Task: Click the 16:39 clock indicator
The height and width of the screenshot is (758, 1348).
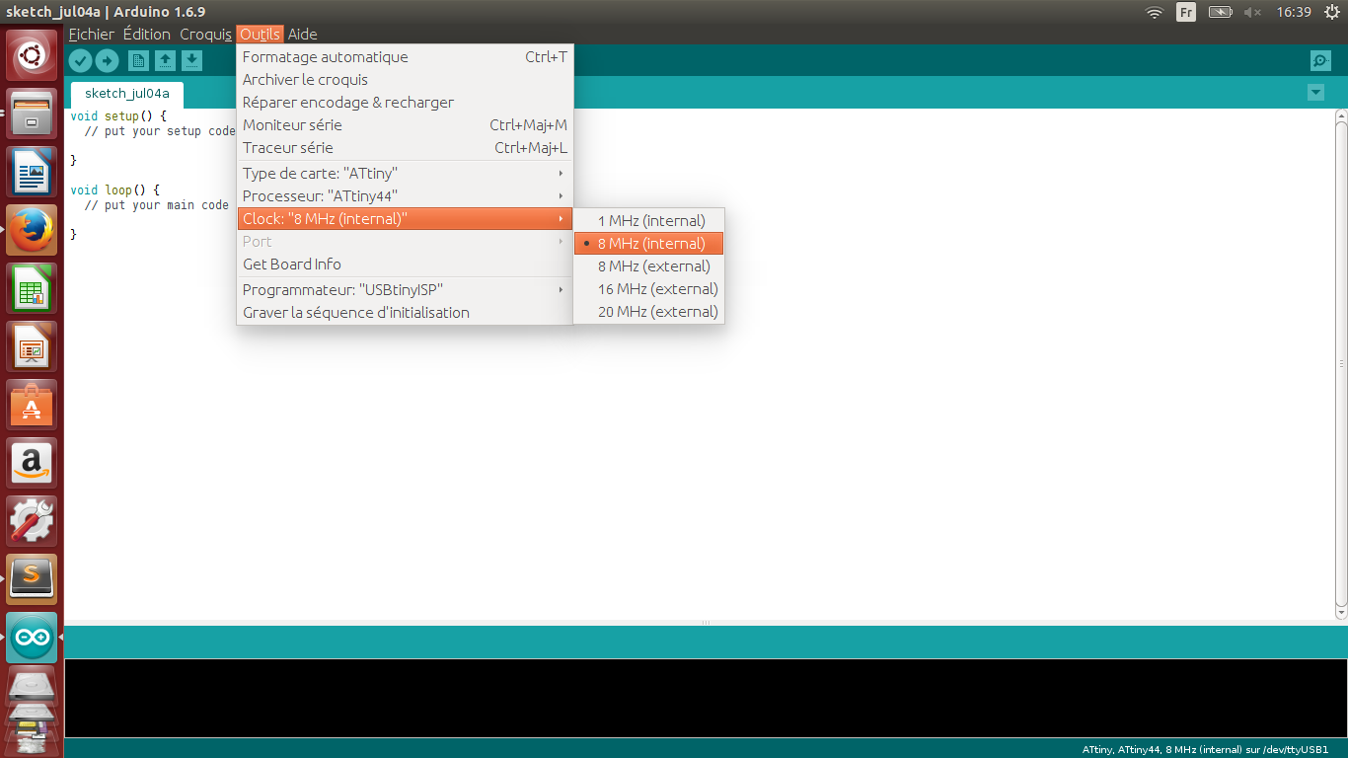Action: [1293, 12]
